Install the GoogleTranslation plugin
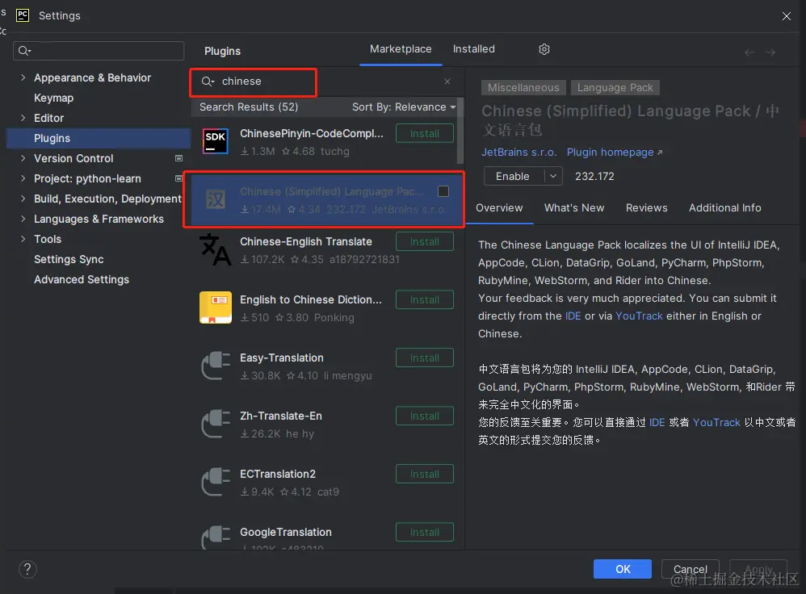 click(x=425, y=532)
